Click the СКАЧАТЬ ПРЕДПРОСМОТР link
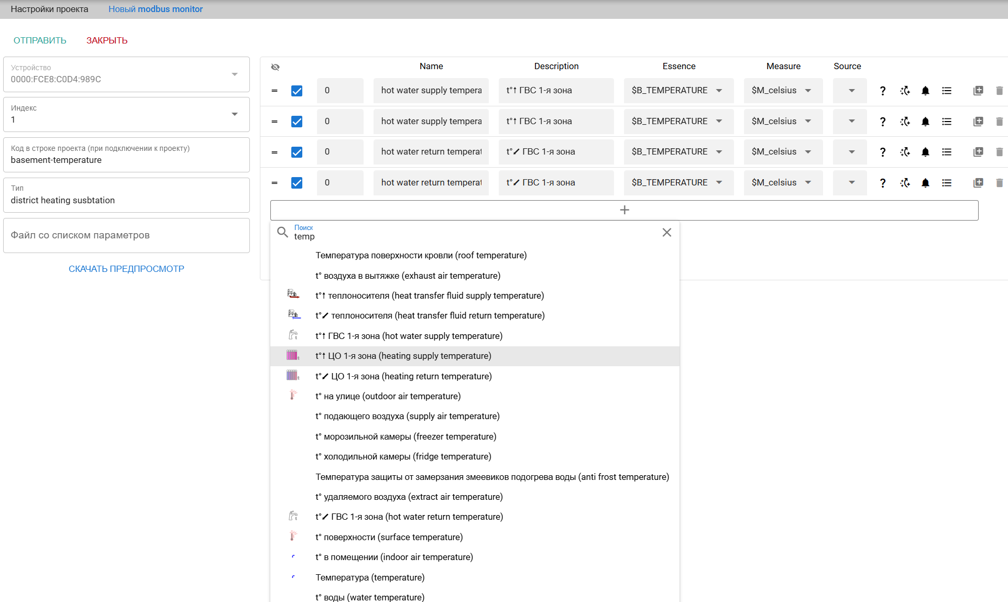The image size is (1008, 602). coord(126,269)
